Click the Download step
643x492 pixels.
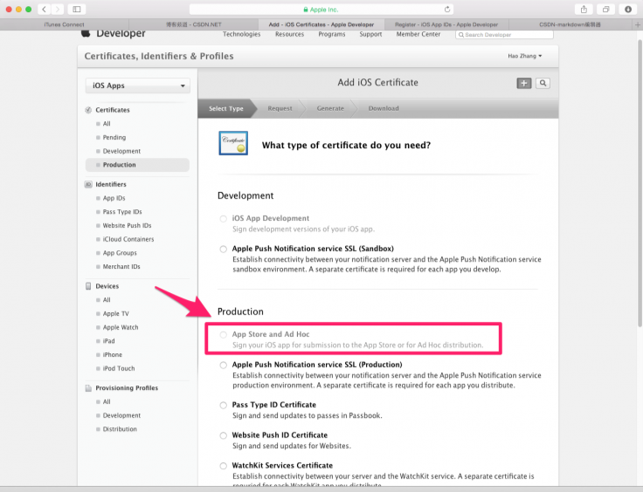(384, 108)
